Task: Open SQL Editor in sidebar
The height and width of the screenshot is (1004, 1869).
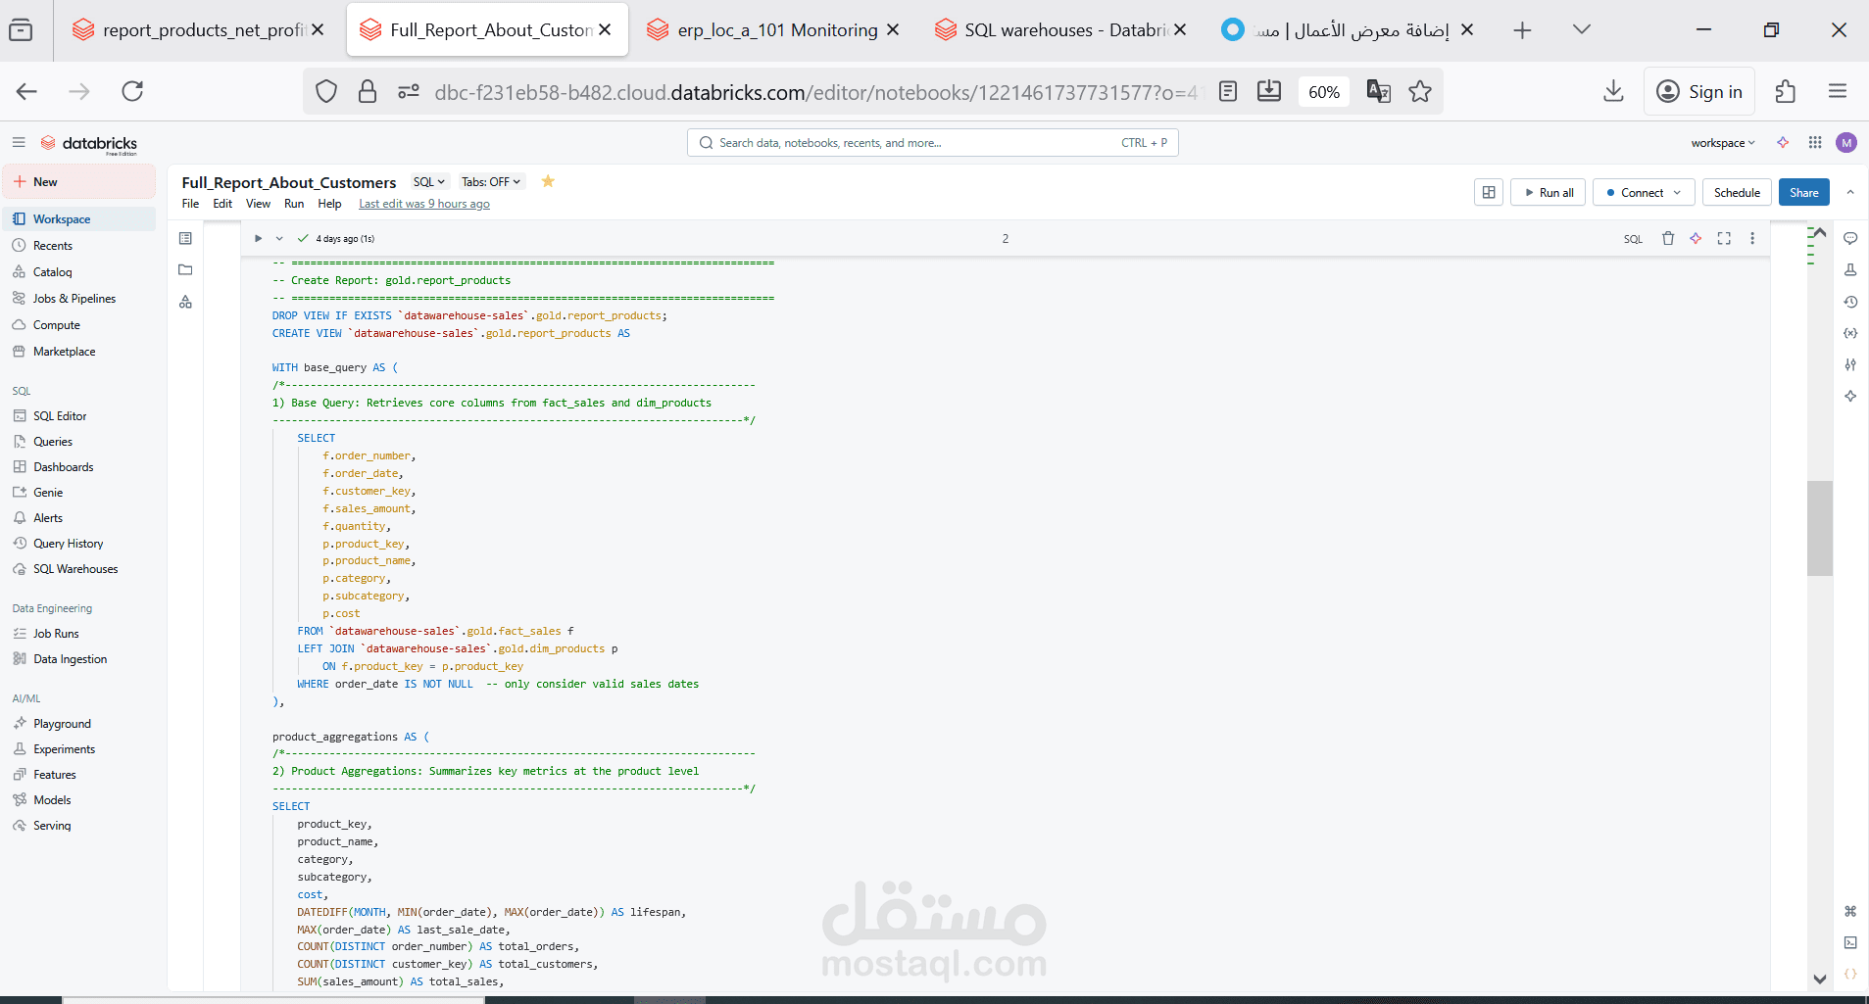Action: click(x=60, y=415)
